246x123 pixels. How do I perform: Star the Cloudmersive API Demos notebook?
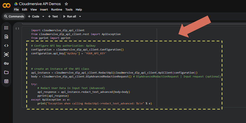tap(67, 4)
